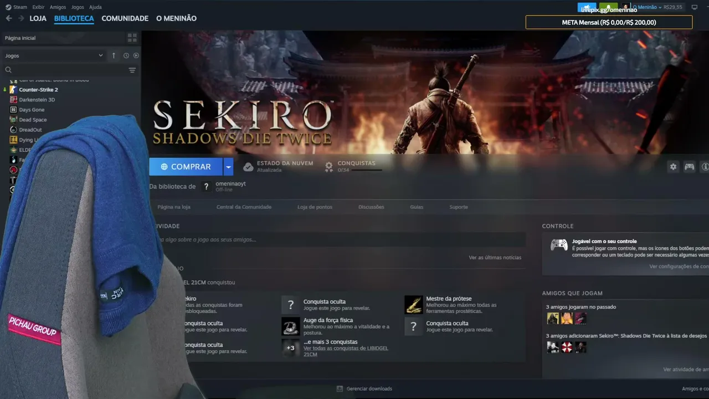
Task: Open third avatar in wishlist friends row
Action: pos(580,347)
